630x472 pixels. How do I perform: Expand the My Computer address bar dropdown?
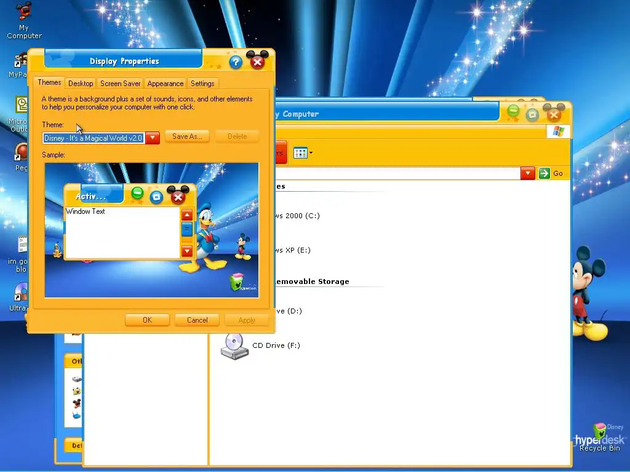[527, 173]
